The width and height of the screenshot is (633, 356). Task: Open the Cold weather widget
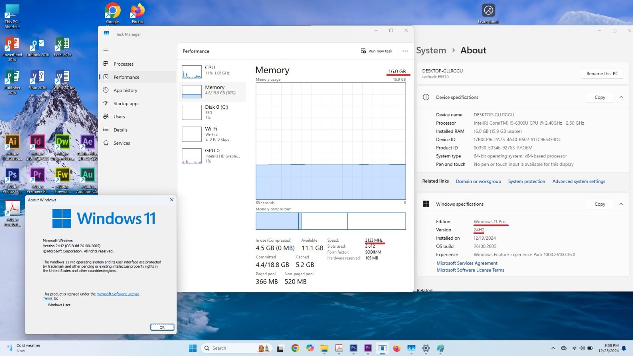(x=24, y=348)
